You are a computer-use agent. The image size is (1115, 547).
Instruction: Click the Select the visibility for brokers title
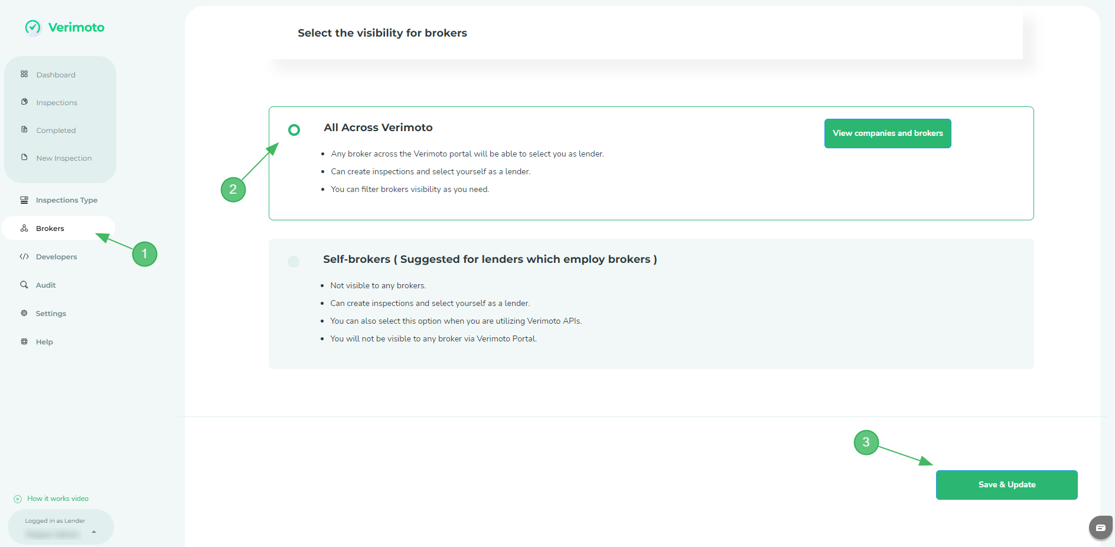[382, 33]
